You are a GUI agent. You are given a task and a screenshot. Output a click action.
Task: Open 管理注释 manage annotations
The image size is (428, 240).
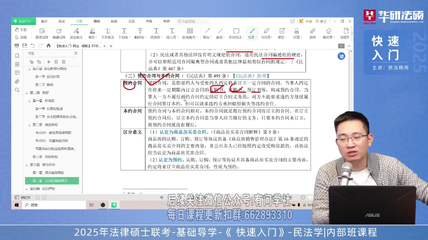[42, 33]
